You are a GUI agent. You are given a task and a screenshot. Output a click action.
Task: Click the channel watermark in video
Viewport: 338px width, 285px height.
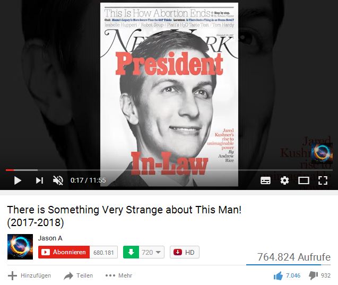pos(322,153)
